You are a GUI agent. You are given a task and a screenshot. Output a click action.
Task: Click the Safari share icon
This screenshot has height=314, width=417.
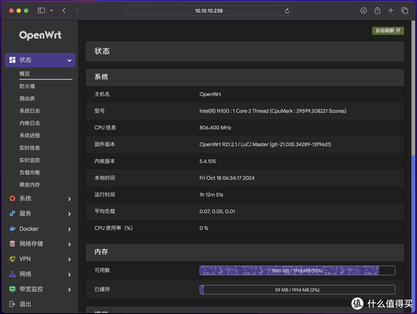point(377,11)
